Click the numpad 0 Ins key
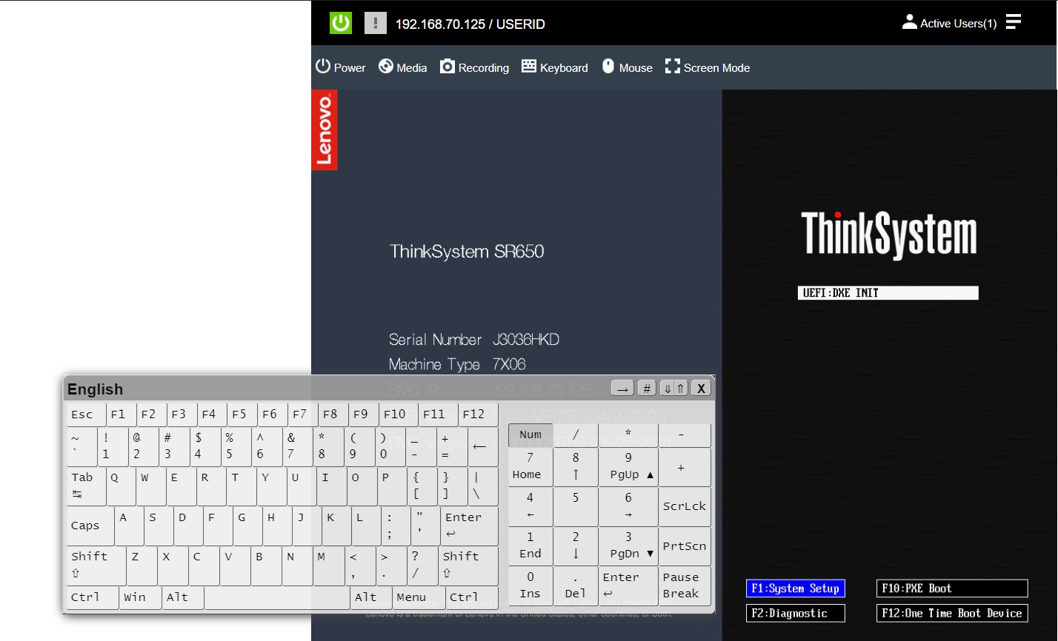The width and height of the screenshot is (1058, 641). pyautogui.click(x=530, y=585)
